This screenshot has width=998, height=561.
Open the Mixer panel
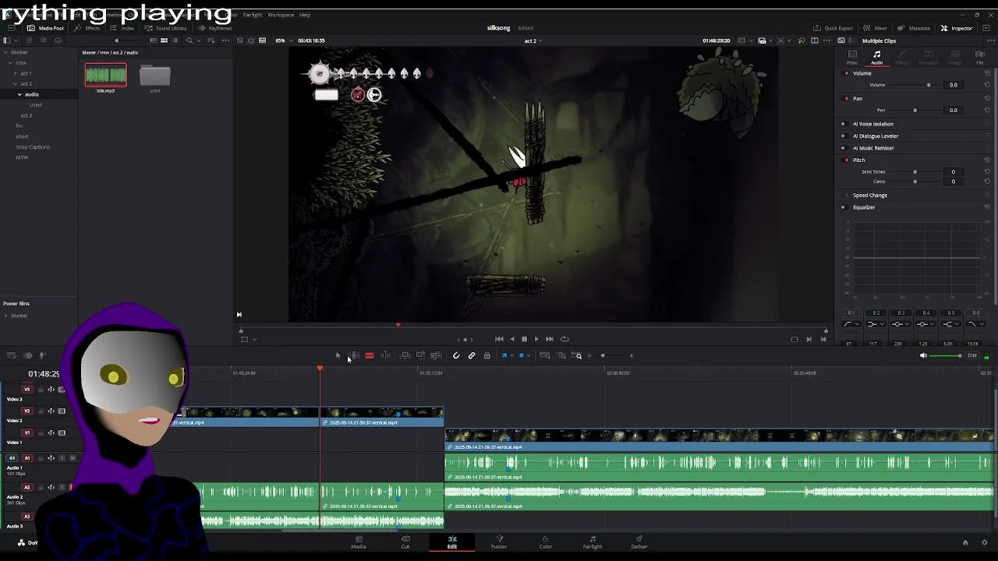pyautogui.click(x=876, y=28)
